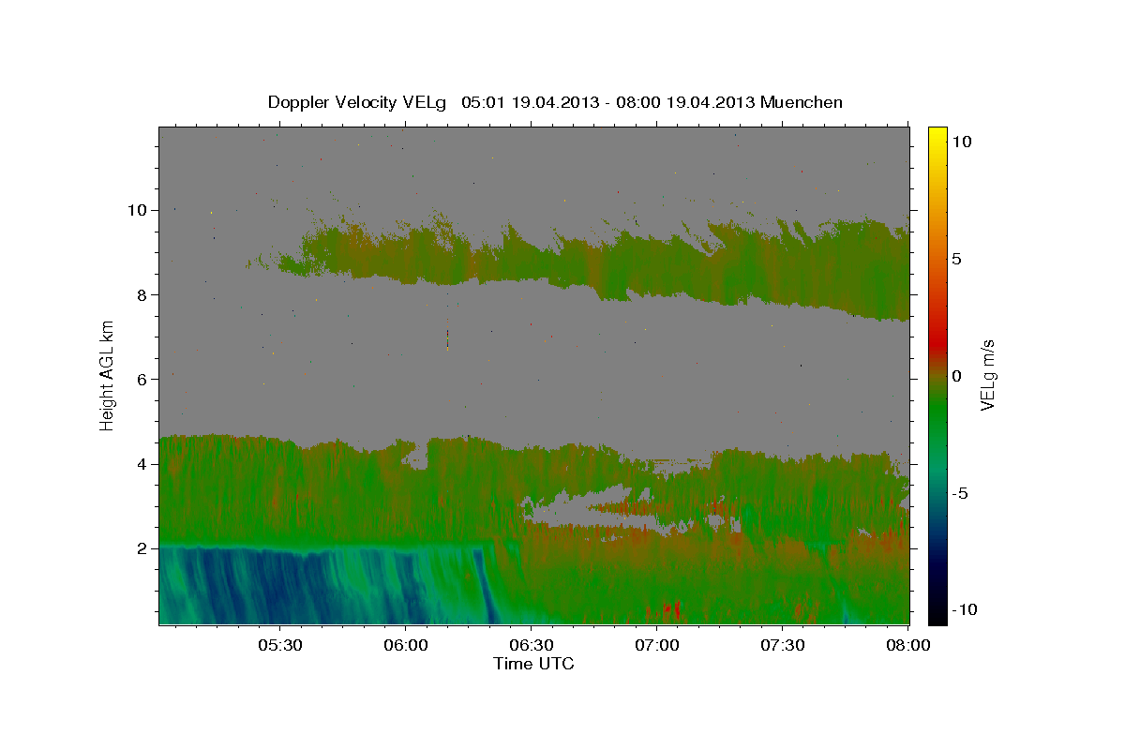Click the 07:30 time tick label
Screen dimensions: 1125x750
pos(783,645)
